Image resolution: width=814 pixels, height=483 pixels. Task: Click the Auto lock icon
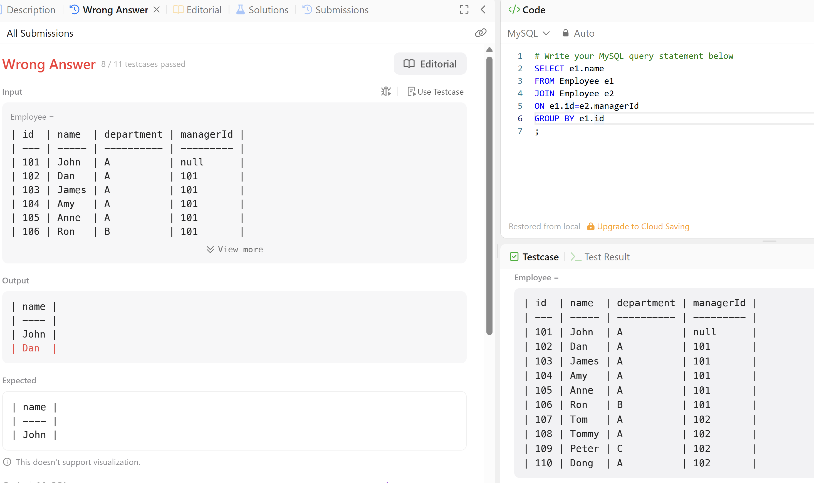coord(566,33)
